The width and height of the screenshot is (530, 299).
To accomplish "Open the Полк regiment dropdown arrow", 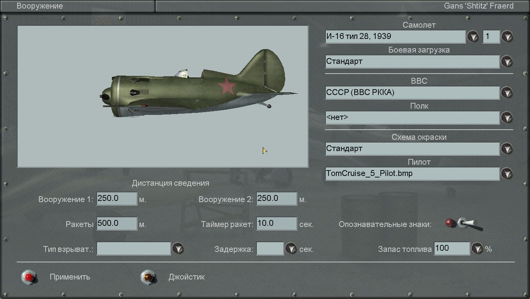I will tap(507, 118).
